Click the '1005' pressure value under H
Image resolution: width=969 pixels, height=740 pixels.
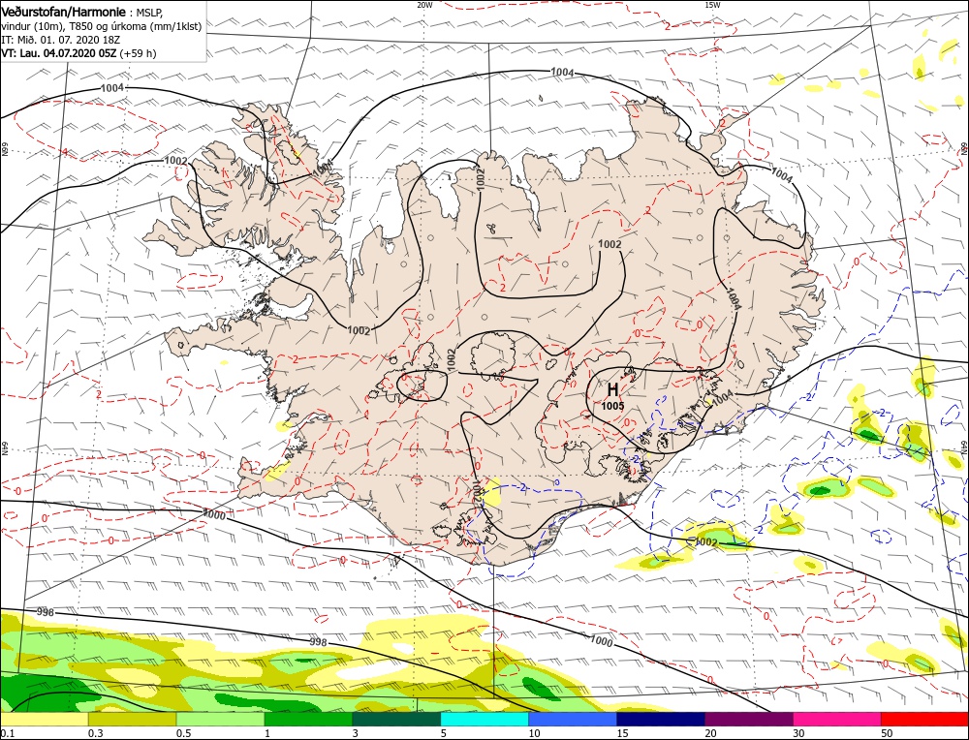(x=613, y=406)
